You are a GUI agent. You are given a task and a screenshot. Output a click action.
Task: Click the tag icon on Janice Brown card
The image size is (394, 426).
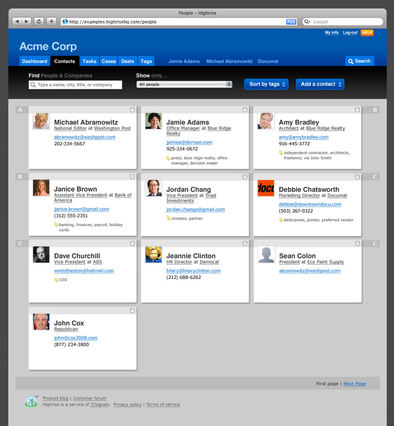[x=56, y=225]
